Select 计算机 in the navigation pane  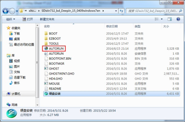pos(13,94)
